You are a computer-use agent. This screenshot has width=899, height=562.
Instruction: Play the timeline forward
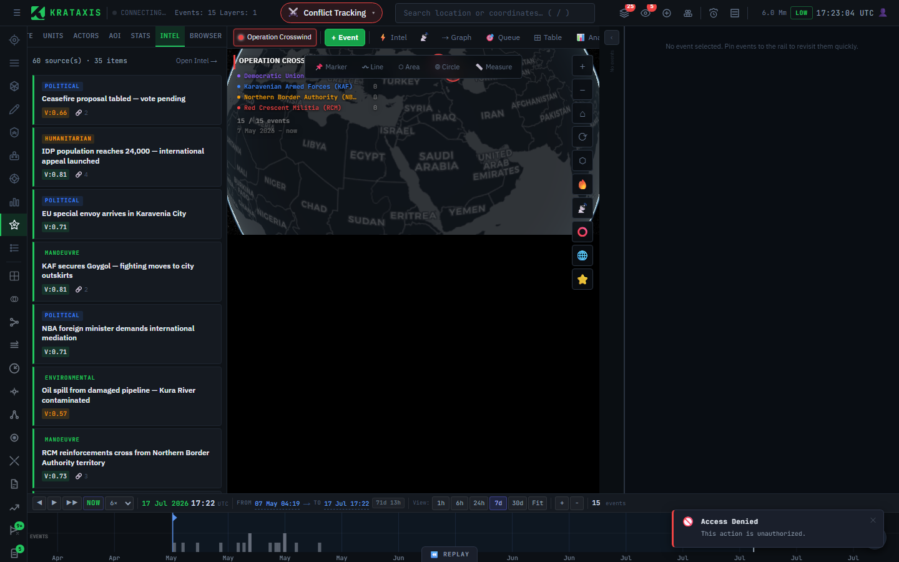coord(54,503)
